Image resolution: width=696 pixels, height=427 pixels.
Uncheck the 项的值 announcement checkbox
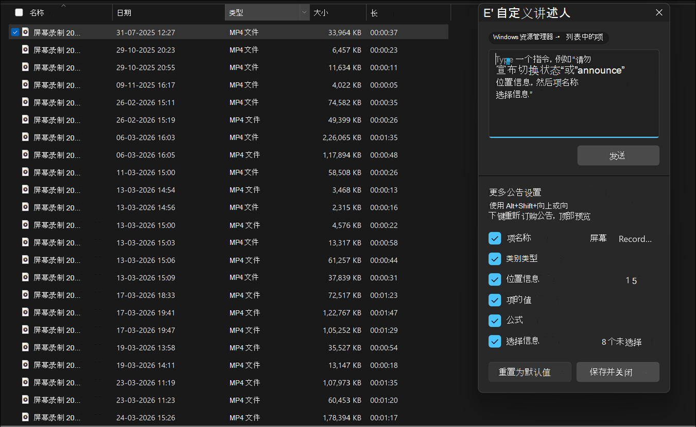495,300
